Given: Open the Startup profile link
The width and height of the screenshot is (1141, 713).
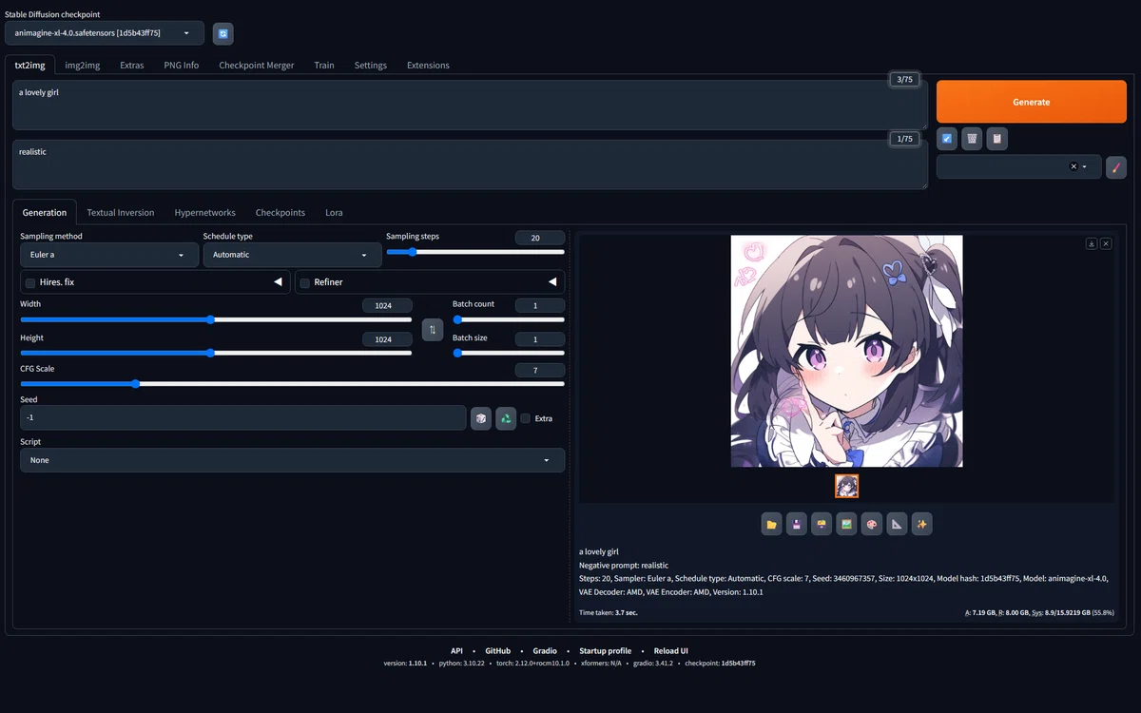Looking at the screenshot, I should point(605,651).
